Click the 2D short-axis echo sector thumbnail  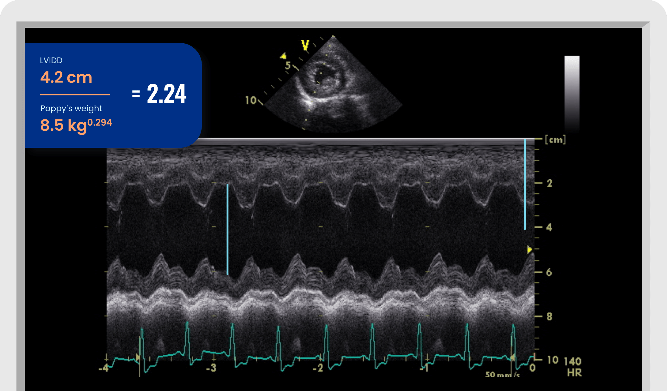(333, 85)
